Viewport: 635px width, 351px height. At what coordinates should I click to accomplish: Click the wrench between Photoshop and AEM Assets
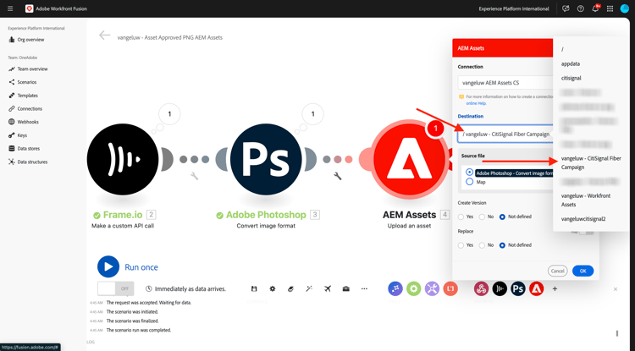[x=337, y=176]
